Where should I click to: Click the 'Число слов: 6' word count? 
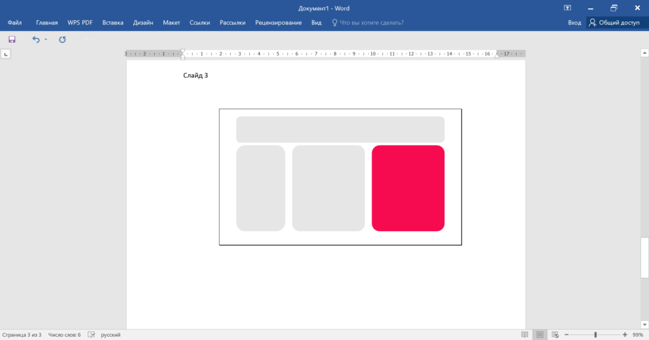pyautogui.click(x=65, y=335)
